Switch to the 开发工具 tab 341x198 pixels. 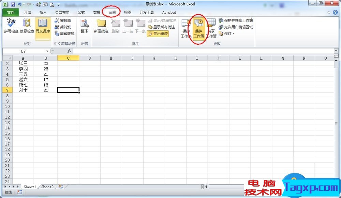[147, 12]
